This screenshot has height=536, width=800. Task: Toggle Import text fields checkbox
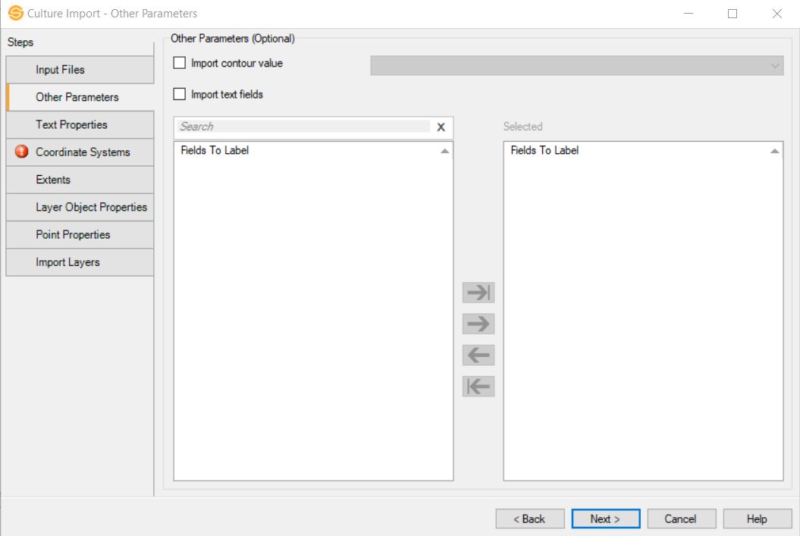tap(180, 95)
